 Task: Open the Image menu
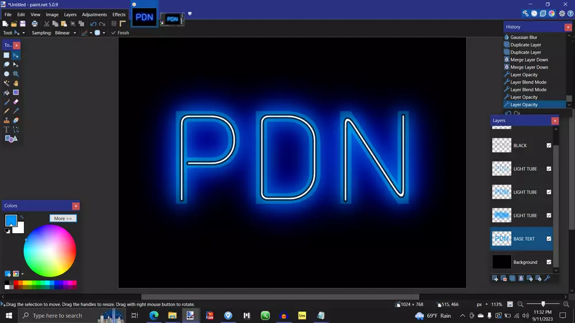point(52,15)
